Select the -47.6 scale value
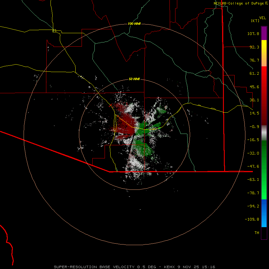The height and width of the screenshot is (269, 269). pos(253,166)
